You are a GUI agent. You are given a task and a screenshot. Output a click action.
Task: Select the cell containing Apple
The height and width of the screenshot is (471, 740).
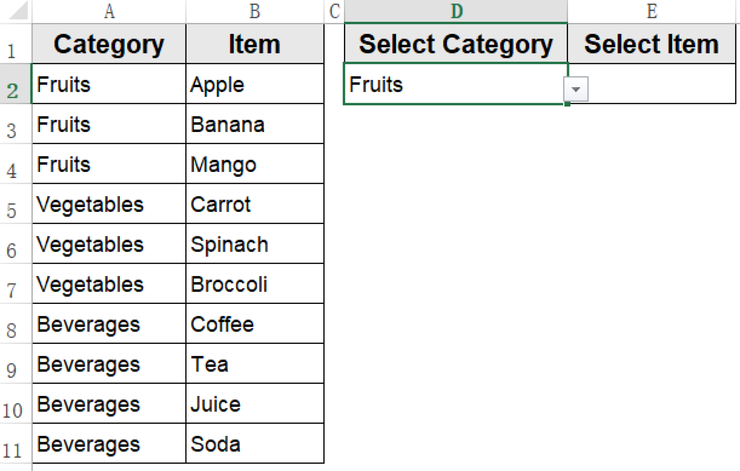[254, 83]
